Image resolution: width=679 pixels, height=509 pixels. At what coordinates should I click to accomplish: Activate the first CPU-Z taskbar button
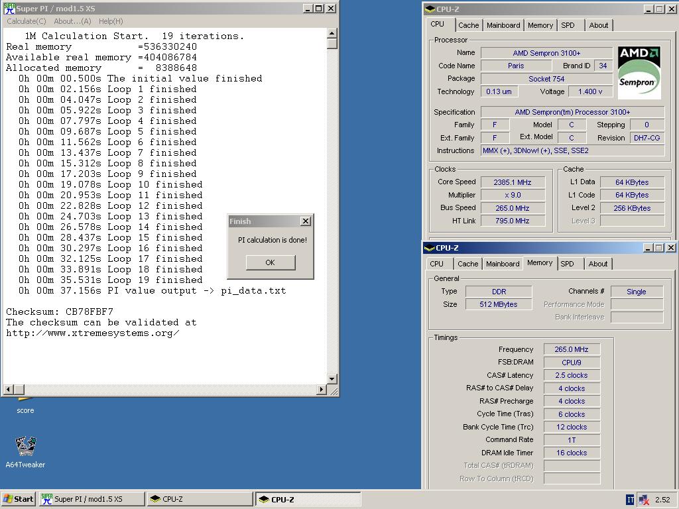click(x=200, y=499)
